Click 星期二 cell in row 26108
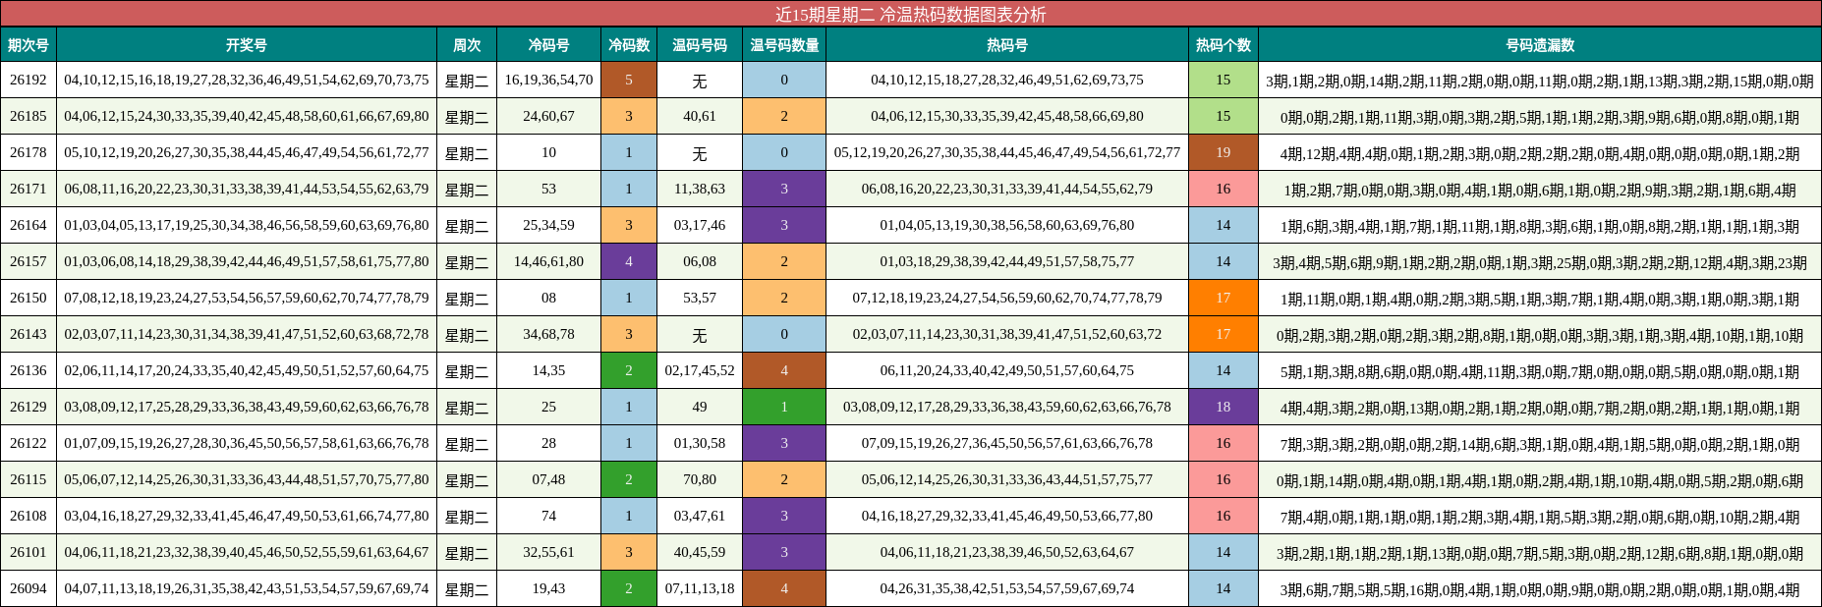 [x=467, y=516]
